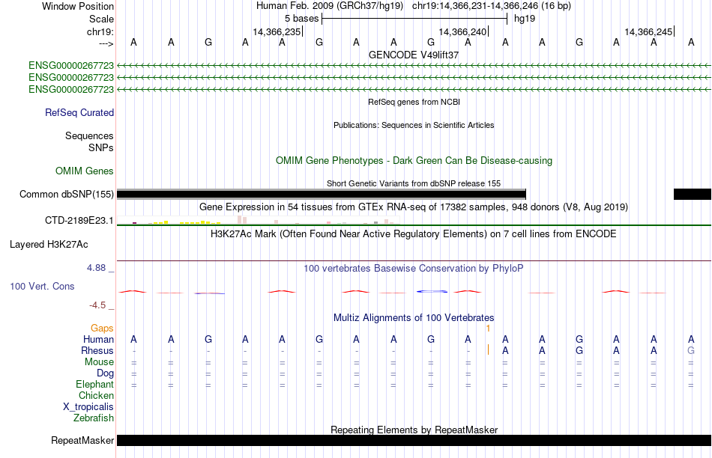This screenshot has width=712, height=458.
Task: Open the Layered H3K27Ac track label
Action: (49, 245)
